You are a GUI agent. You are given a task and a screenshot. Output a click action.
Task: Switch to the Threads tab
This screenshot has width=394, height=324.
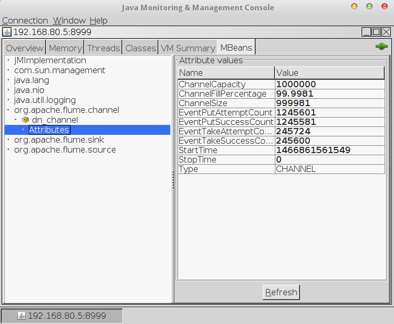pyautogui.click(x=103, y=48)
